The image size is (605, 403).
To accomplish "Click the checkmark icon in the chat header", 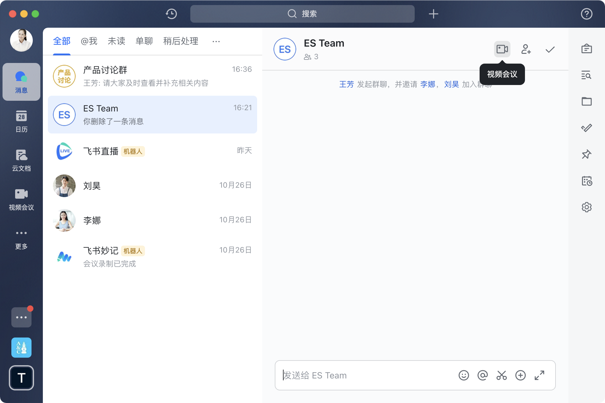I will (550, 49).
